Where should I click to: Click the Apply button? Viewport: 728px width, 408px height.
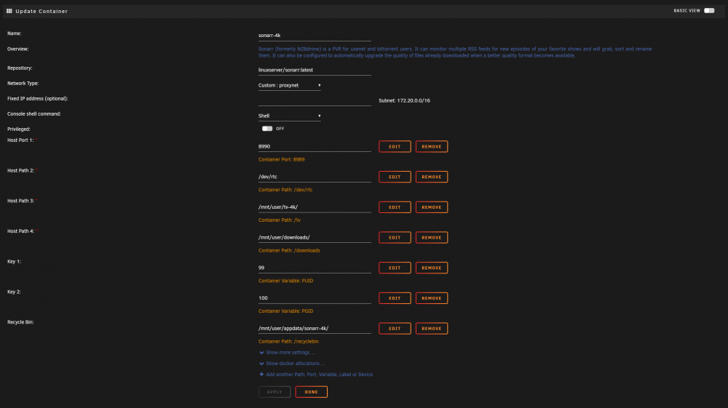[274, 392]
